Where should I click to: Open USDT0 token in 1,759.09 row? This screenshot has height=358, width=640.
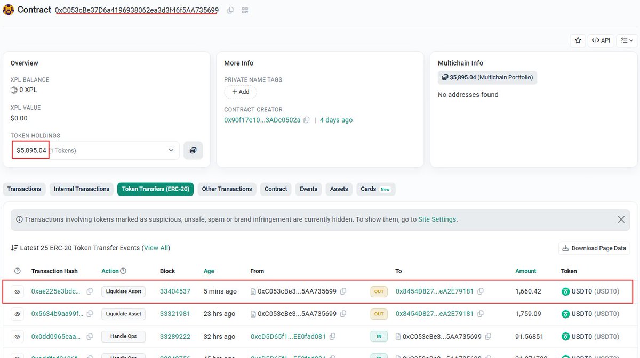[590, 314]
